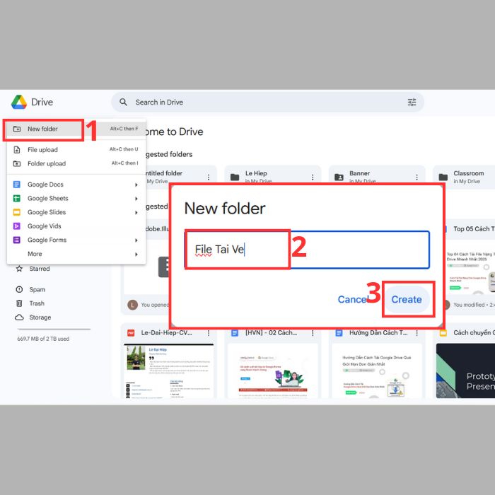Click the search magnifier icon
Image resolution: width=495 pixels, height=495 pixels.
click(x=123, y=102)
